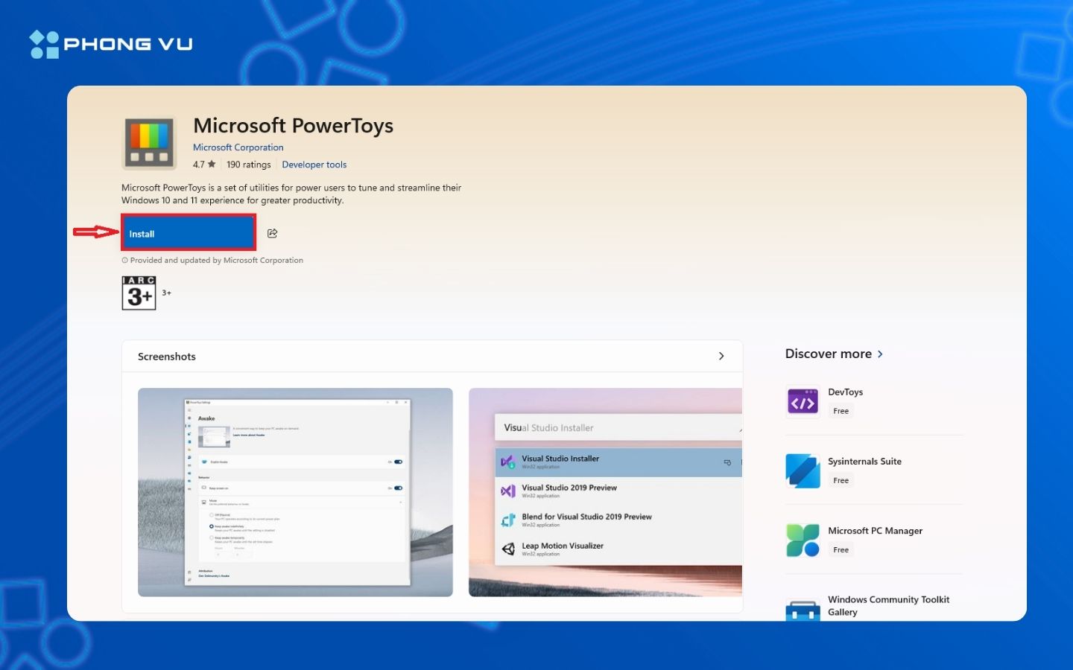Screen dimensions: 1073x670
Task: Expand the Screenshots section with chevron
Action: pos(721,357)
